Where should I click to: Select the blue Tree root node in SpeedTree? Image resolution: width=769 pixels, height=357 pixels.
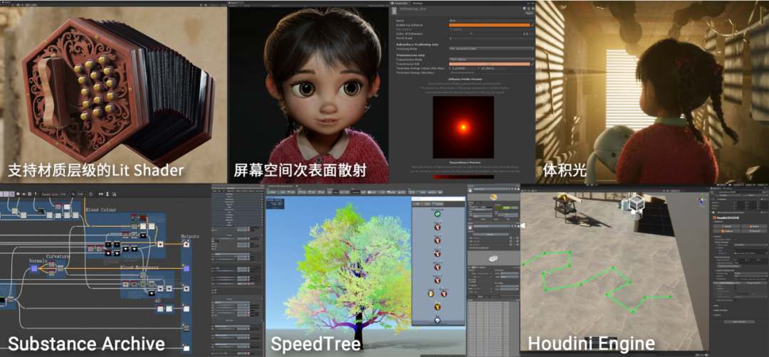tap(437, 320)
